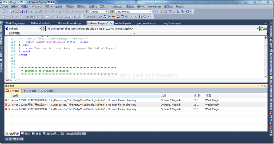Click the Comment Selection icon
Screen dimensions: 274x144
[37, 17]
